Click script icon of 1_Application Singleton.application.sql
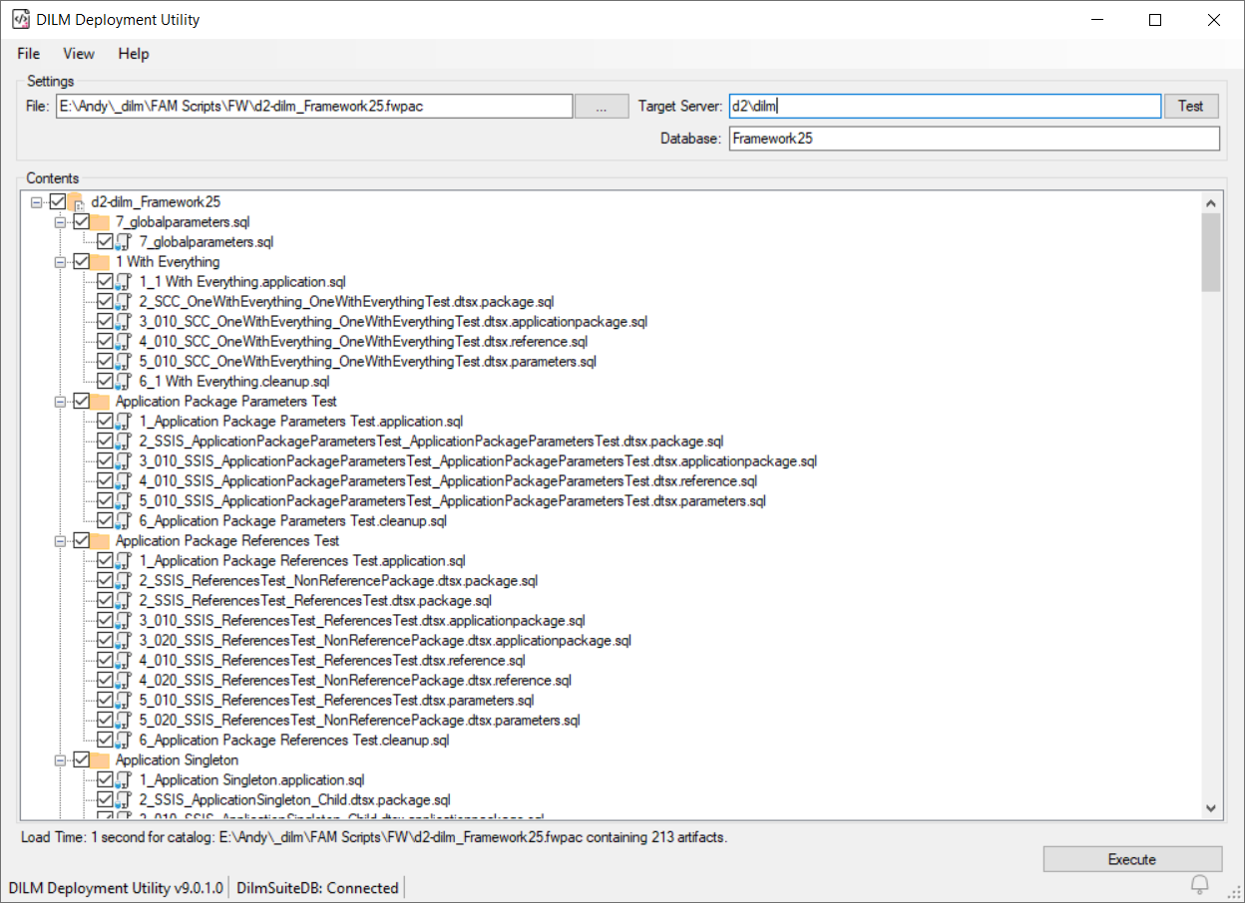This screenshot has width=1245, height=903. pos(123,780)
